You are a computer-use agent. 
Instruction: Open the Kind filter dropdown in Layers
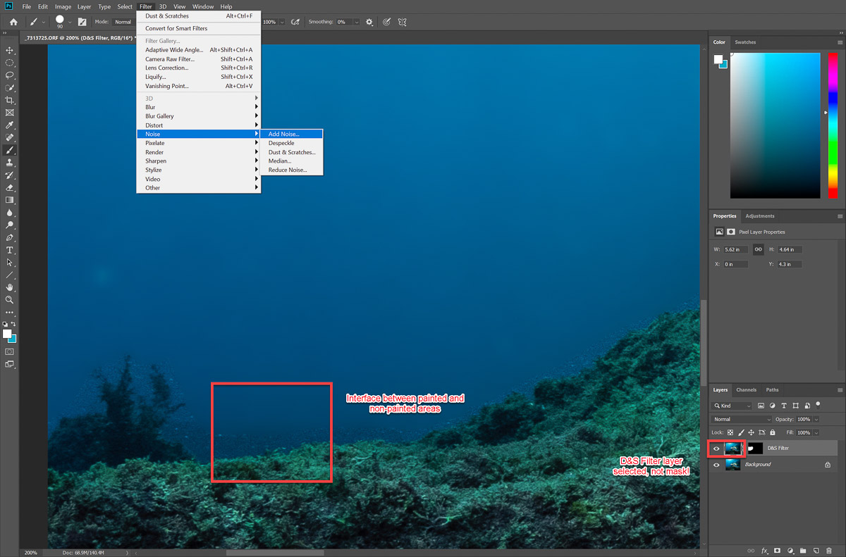[x=732, y=406]
